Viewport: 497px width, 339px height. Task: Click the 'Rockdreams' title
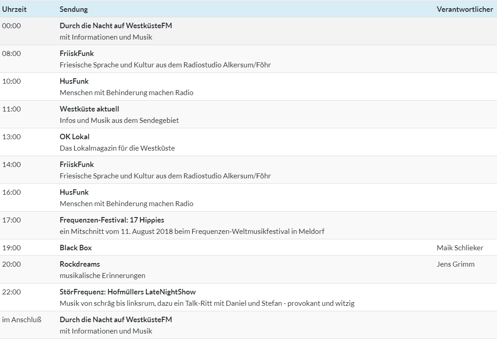tap(80, 264)
